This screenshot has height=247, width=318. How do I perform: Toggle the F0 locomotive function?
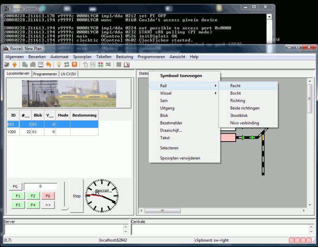coord(48,196)
